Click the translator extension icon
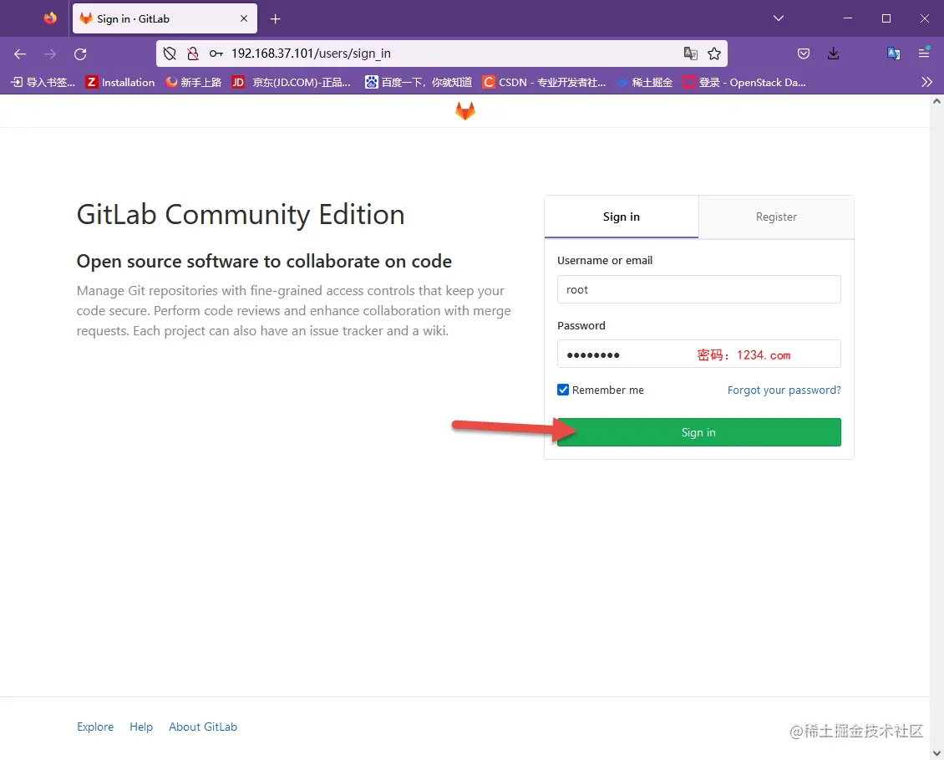This screenshot has width=944, height=760. [x=894, y=53]
